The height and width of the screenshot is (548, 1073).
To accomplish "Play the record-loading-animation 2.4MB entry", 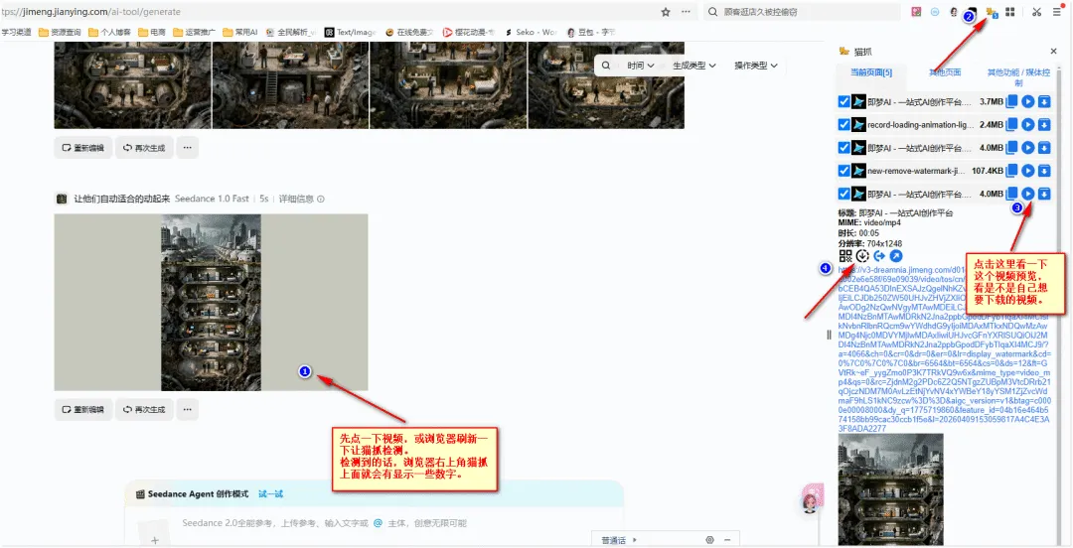I will [x=1028, y=124].
